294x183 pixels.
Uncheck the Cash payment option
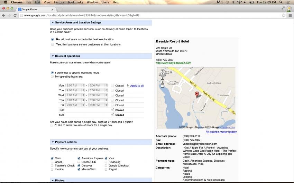52,158
